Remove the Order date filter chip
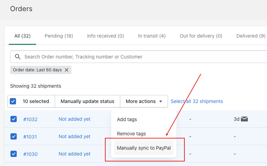The height and width of the screenshot is (166, 267). [x=67, y=70]
